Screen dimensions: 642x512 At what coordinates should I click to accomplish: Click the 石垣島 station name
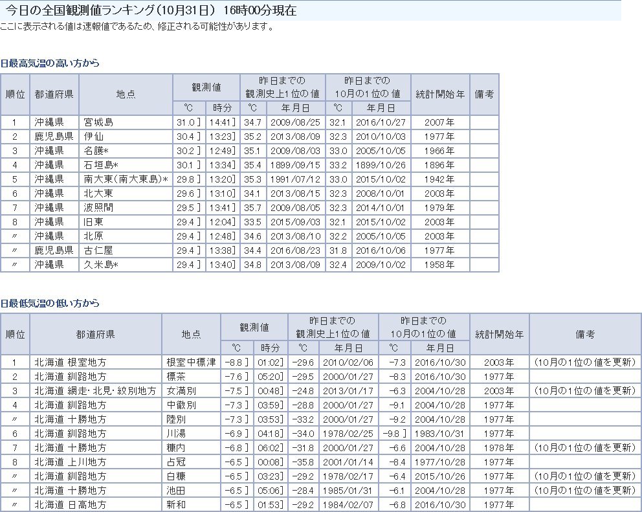click(100, 165)
